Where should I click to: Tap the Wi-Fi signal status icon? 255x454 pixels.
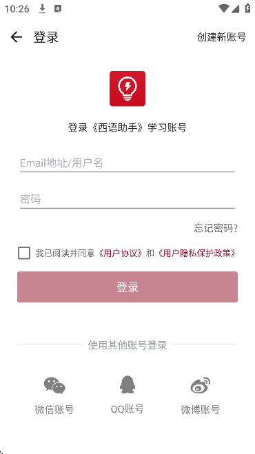pyautogui.click(x=223, y=9)
